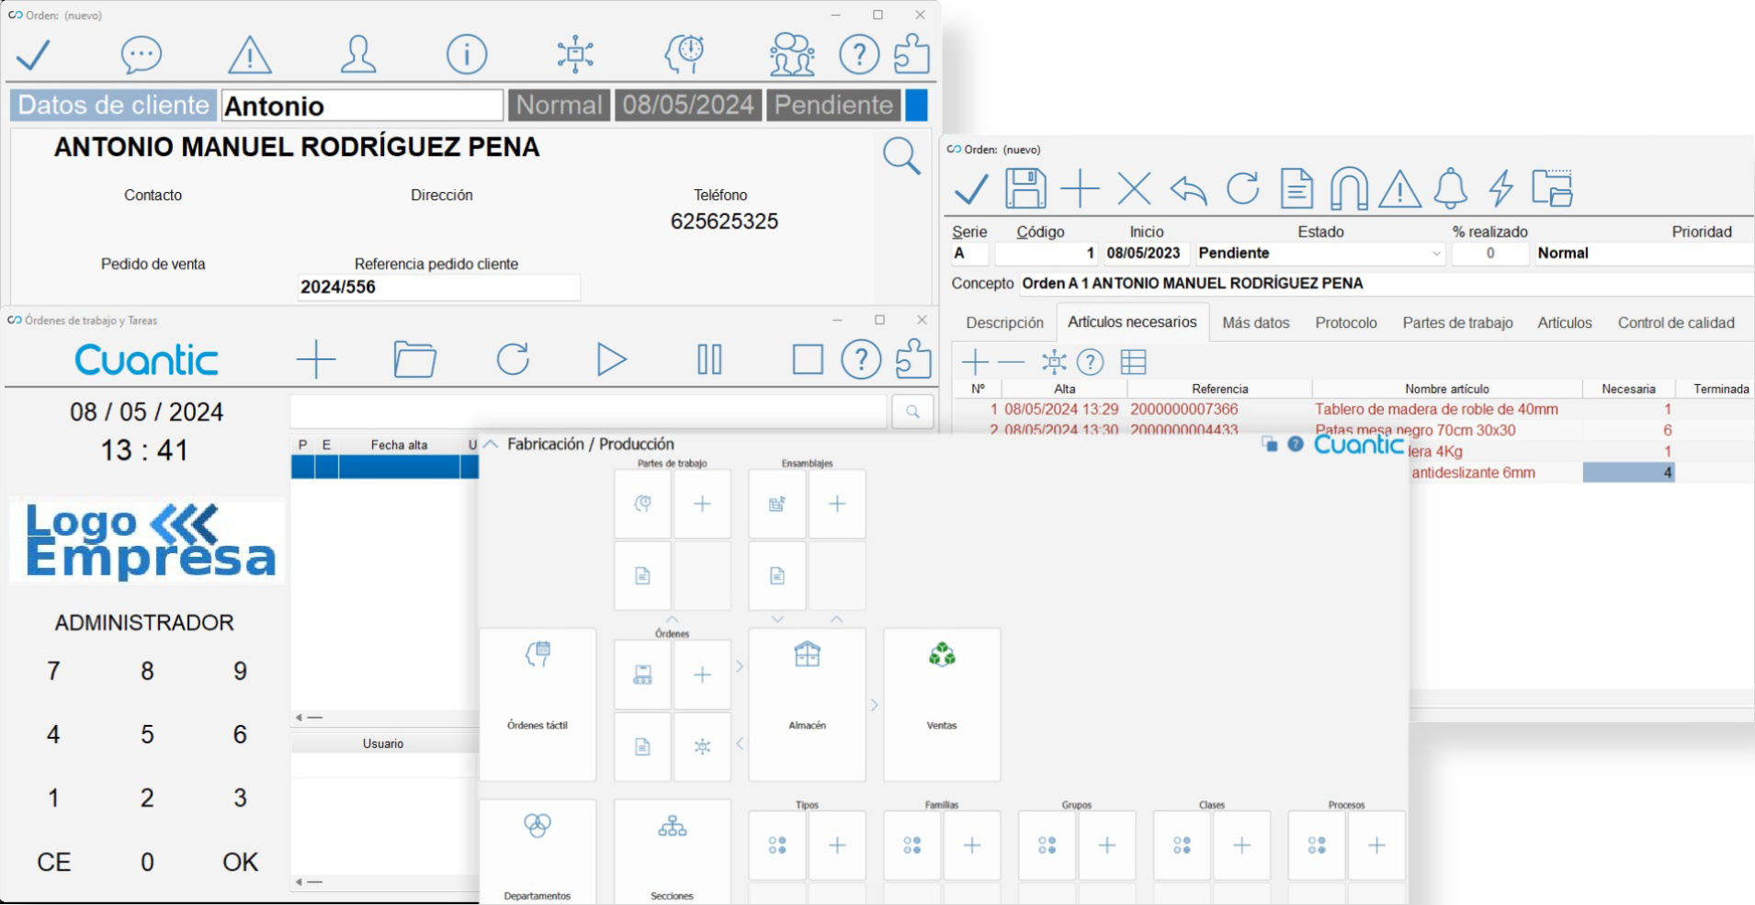The width and height of the screenshot is (1755, 905).
Task: Click the Datos de cliente button
Action: tap(114, 106)
